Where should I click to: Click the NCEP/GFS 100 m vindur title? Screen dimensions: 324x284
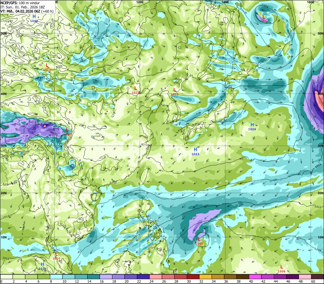20,3
